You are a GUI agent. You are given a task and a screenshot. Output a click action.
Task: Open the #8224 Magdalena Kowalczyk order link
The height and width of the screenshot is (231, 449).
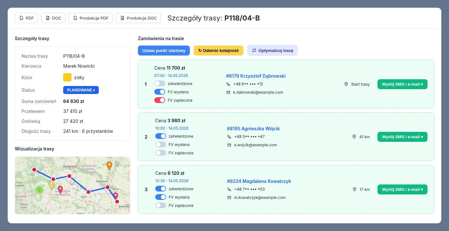[x=259, y=181]
